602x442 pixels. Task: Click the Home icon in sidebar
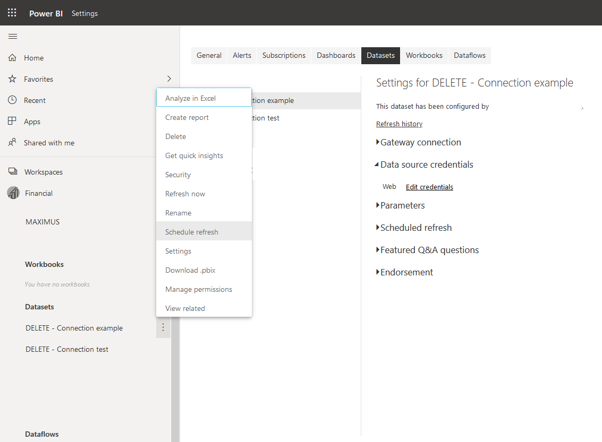coord(12,57)
